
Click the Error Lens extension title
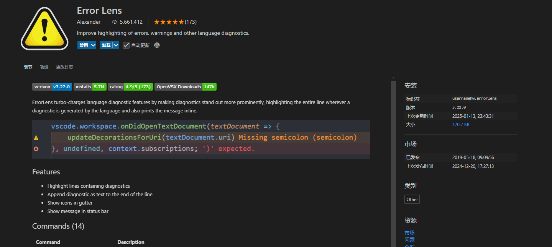click(99, 10)
